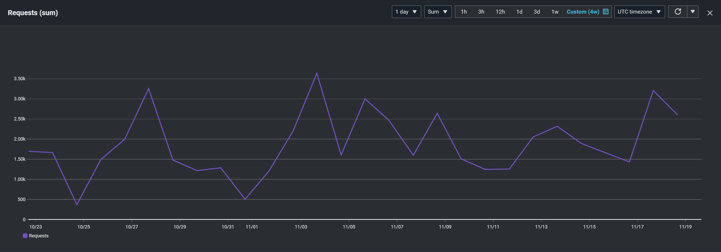This screenshot has height=252, width=721.
Task: Open the calendar icon for custom range
Action: [606, 12]
